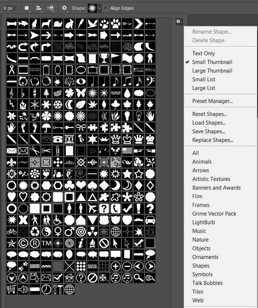Choose Small List view
Screen dimensions: 258x308
(204, 79)
